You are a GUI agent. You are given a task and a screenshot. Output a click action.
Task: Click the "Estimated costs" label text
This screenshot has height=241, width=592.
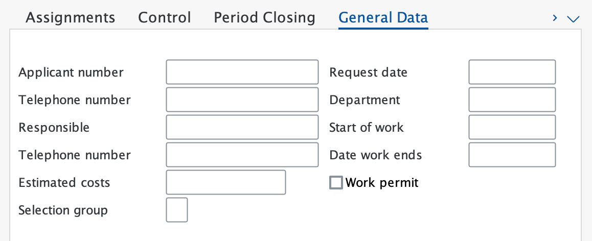coord(64,182)
